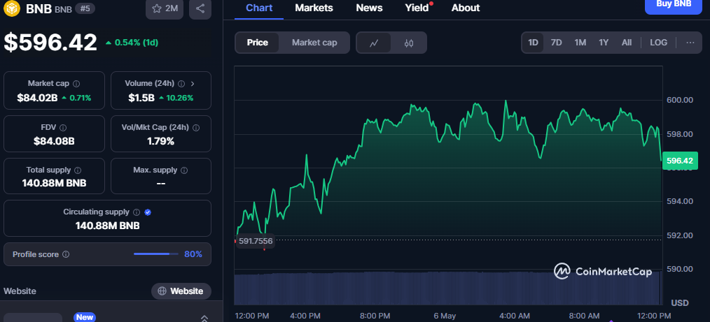
Task: Click the $84.08B FDV value
Action: (x=55, y=141)
